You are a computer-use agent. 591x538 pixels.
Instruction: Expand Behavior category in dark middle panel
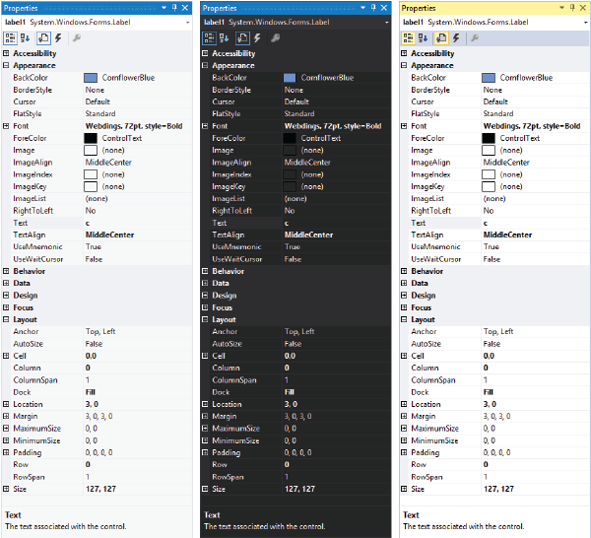tap(205, 271)
